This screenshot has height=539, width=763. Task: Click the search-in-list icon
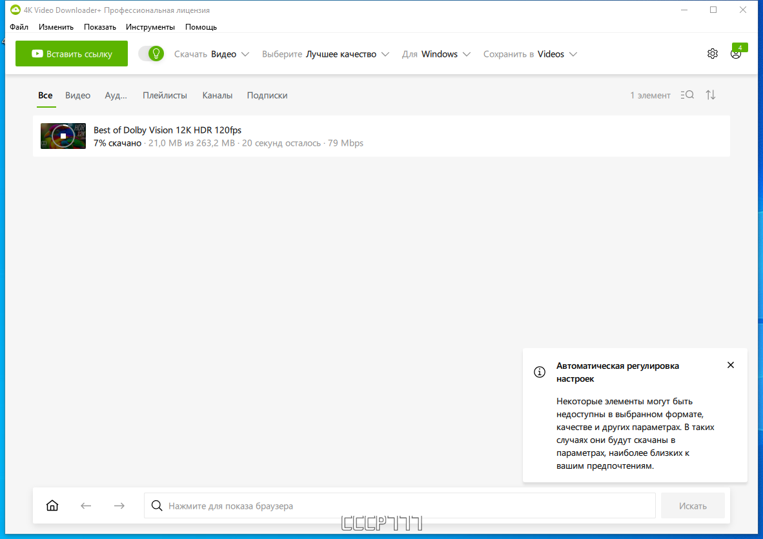[x=687, y=95]
